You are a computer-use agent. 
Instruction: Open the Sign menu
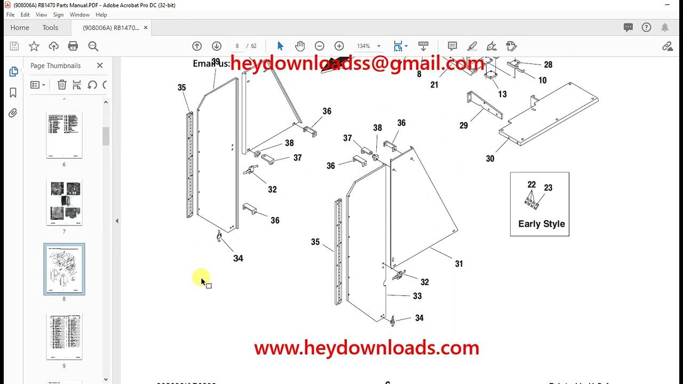(x=58, y=15)
